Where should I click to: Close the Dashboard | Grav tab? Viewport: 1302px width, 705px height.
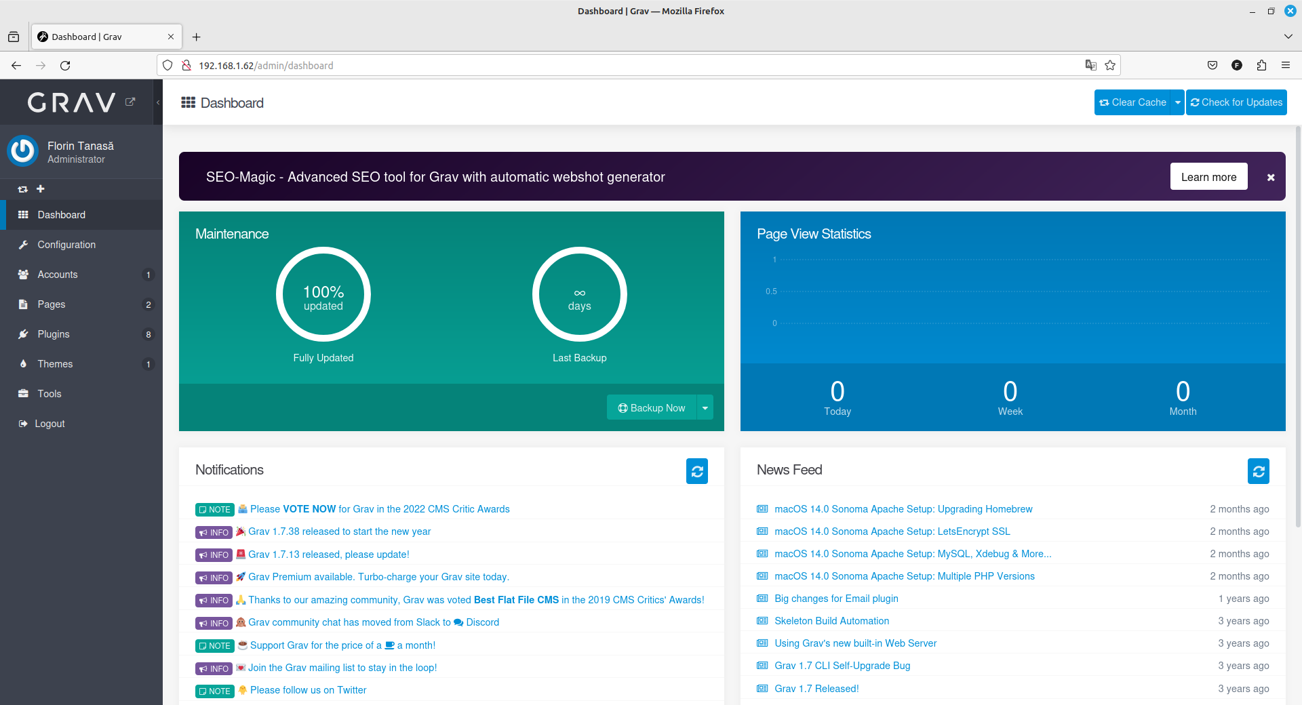[171, 37]
